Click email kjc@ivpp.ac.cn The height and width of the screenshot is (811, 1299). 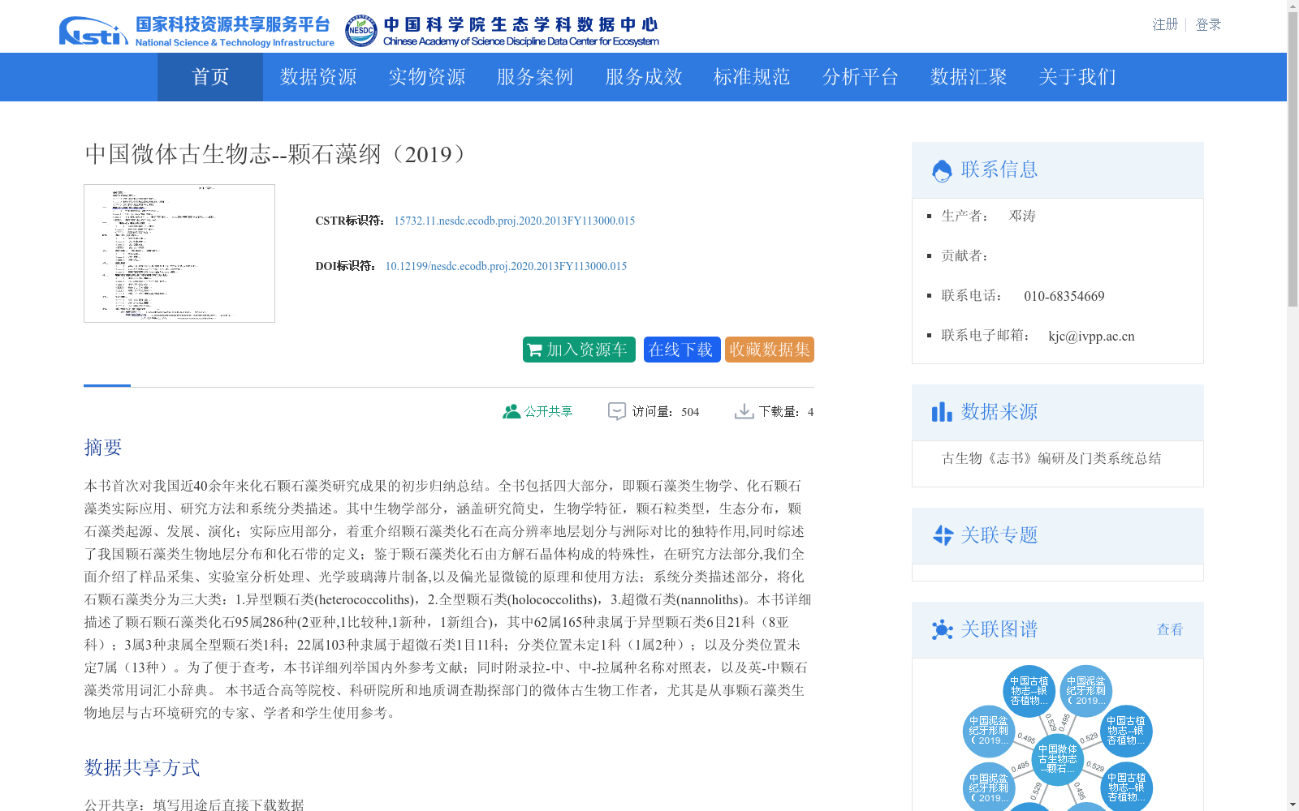1091,336
